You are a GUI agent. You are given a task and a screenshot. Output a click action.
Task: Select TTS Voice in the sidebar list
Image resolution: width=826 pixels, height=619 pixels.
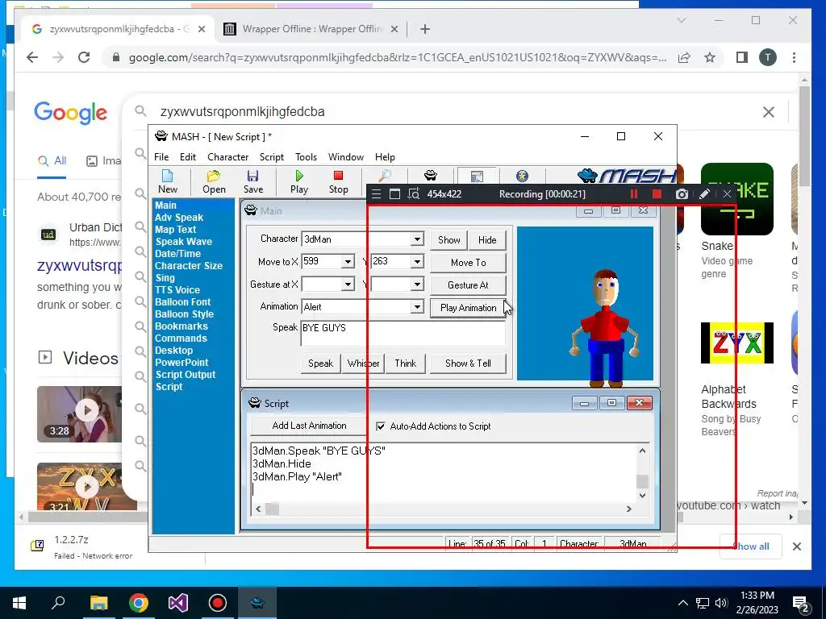pyautogui.click(x=177, y=290)
